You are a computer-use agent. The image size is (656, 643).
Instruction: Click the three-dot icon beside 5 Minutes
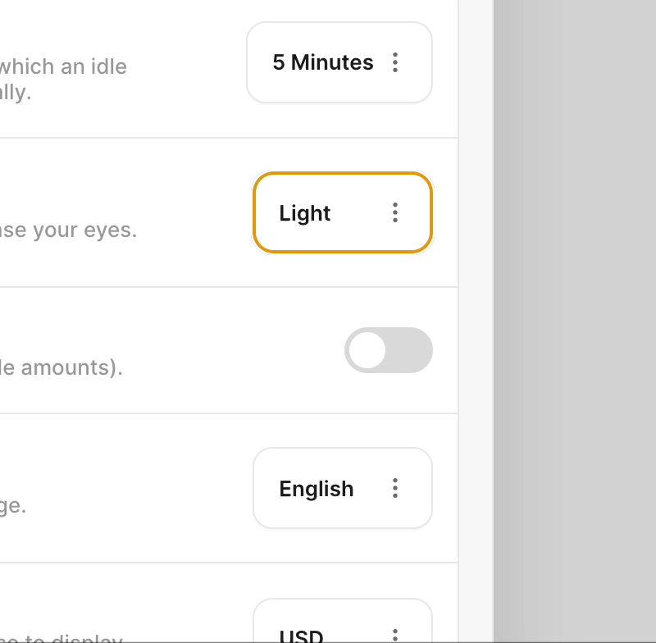(x=395, y=62)
